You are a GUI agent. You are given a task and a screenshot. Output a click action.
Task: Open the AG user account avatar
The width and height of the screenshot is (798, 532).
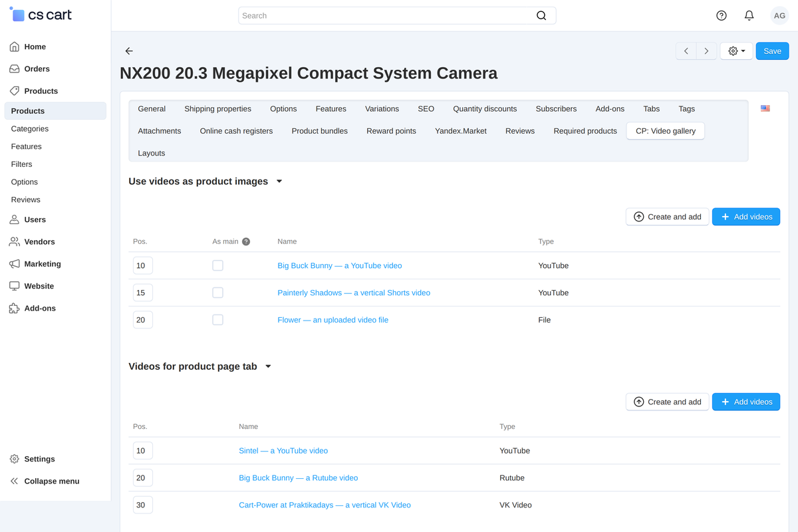point(779,15)
